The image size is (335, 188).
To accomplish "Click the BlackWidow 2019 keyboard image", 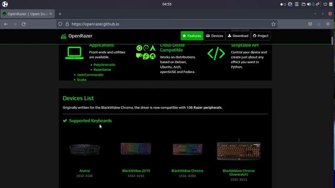I will click(x=136, y=148).
